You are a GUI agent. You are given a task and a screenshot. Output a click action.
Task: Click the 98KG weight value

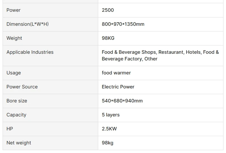[x=108, y=38]
